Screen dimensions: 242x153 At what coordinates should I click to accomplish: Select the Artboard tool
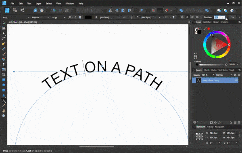coord(4,28)
